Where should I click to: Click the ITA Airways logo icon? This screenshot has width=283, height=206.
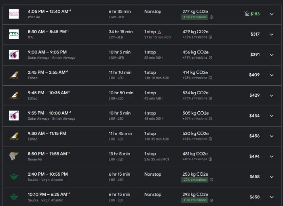[x=14, y=34]
